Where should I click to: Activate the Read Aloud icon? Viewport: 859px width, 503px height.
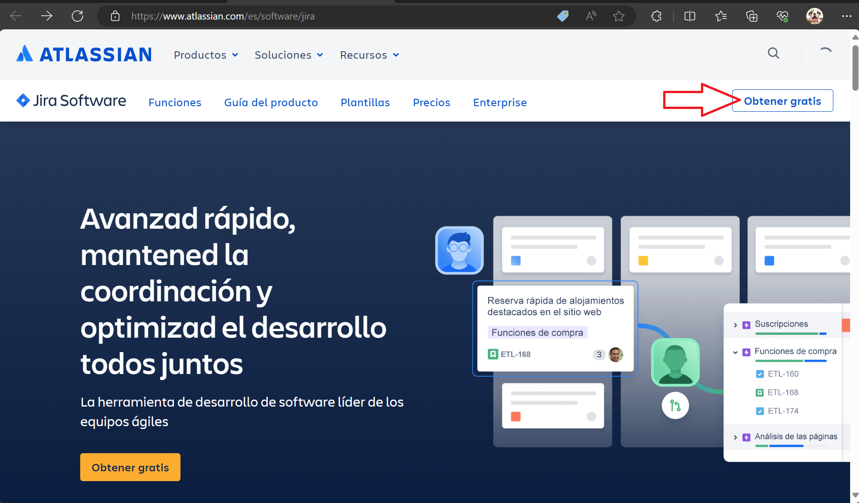point(591,16)
